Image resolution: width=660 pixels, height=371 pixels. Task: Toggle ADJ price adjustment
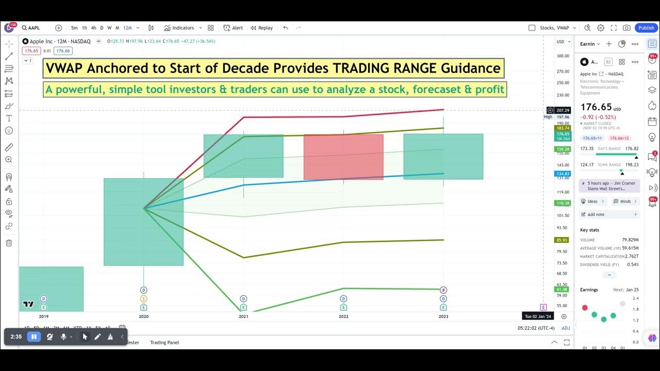point(566,328)
